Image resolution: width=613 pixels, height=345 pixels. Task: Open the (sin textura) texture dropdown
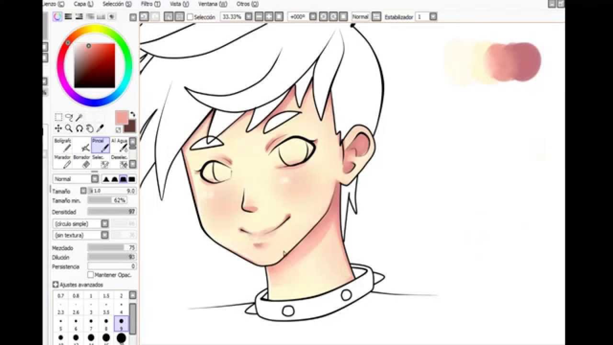tap(81, 235)
